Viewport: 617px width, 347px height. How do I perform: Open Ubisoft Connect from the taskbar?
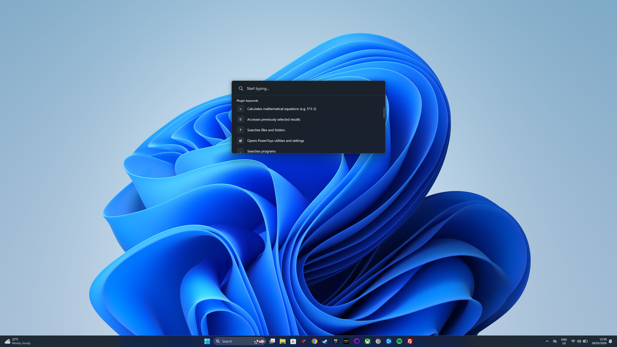[378, 341]
